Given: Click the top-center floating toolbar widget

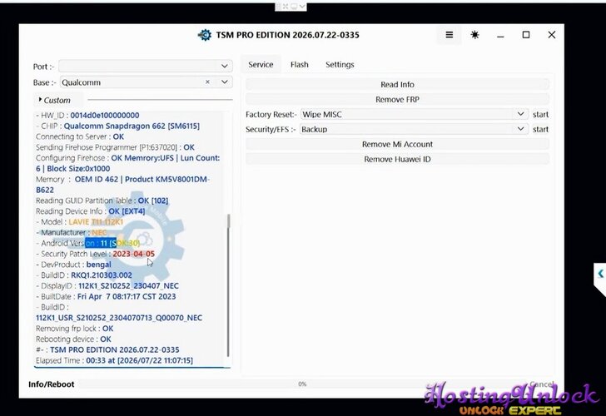Looking at the screenshot, I should [291, 7].
